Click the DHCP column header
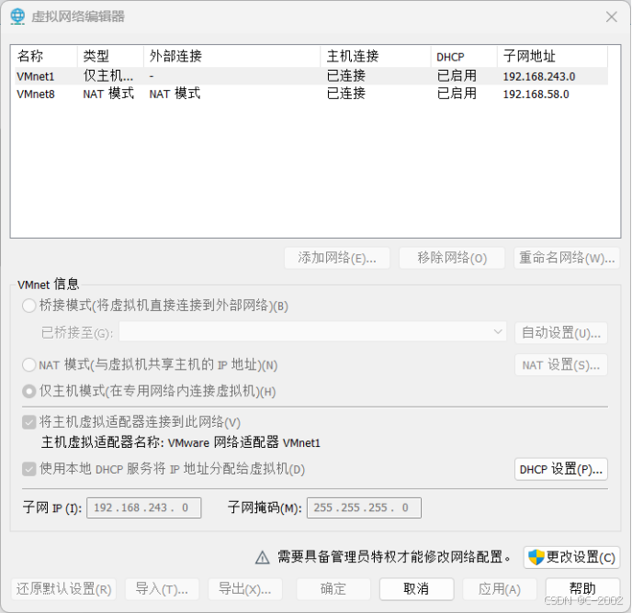 [x=464, y=56]
